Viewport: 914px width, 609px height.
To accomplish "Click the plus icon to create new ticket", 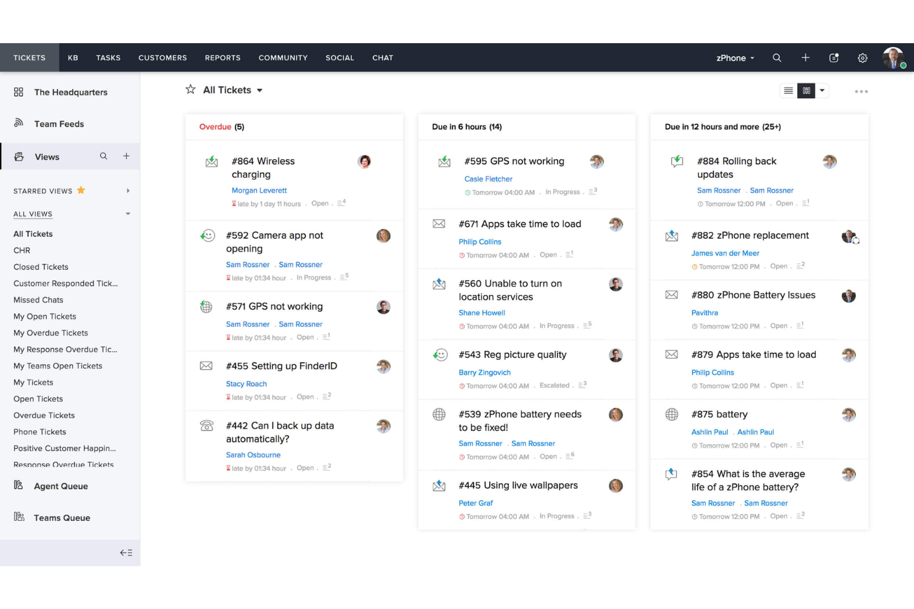I will tap(805, 57).
